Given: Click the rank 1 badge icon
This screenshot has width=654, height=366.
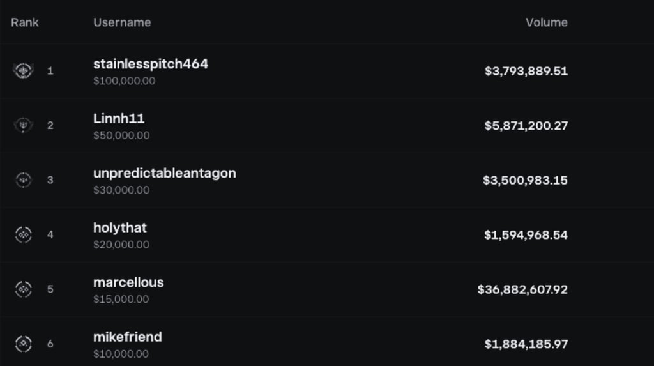Looking at the screenshot, I should 24,71.
